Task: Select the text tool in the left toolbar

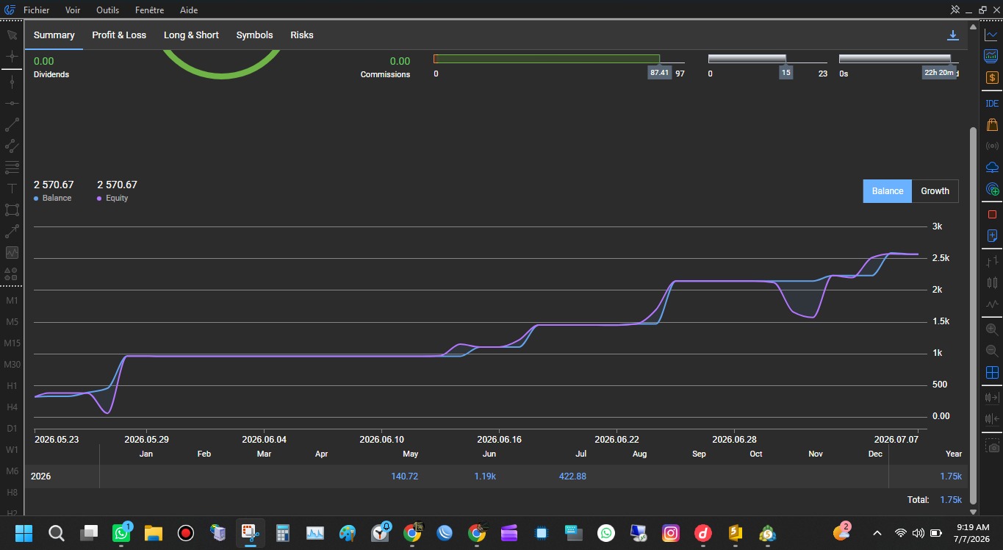Action: 12,188
